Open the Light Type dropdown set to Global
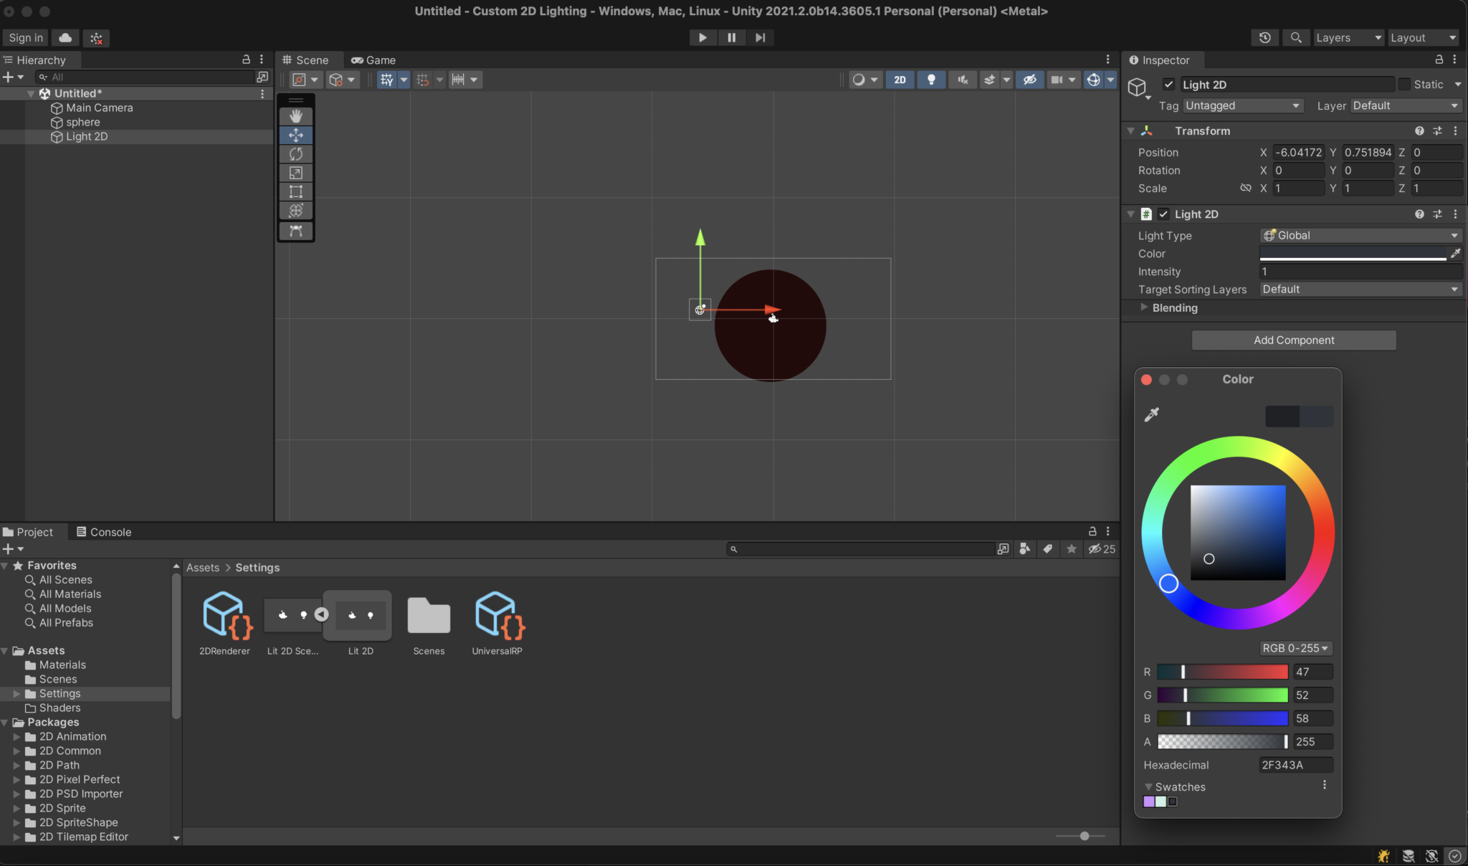Image resolution: width=1468 pixels, height=866 pixels. 1358,235
